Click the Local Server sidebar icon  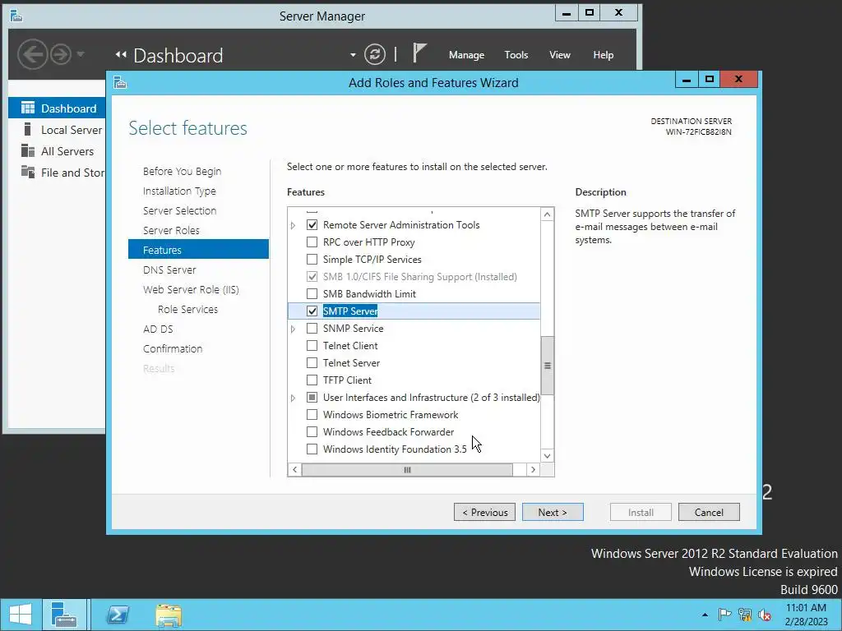(x=27, y=129)
